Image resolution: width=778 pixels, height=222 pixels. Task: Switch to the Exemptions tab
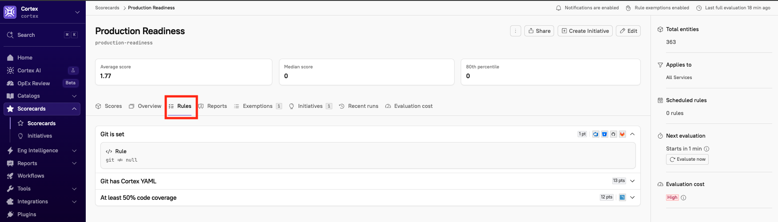258,106
